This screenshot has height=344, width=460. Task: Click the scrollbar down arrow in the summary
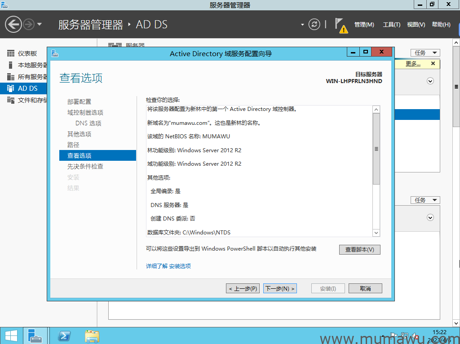pos(376,233)
